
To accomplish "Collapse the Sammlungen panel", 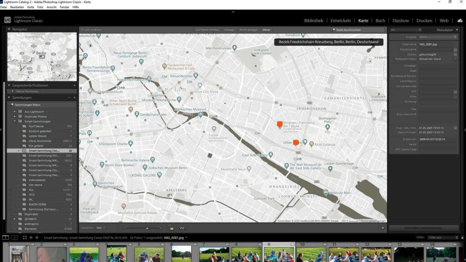I will click(x=9, y=97).
